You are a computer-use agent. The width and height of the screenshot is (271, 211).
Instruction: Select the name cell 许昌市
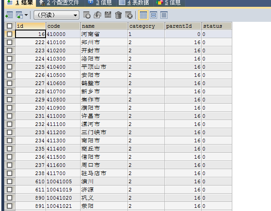(x=104, y=116)
